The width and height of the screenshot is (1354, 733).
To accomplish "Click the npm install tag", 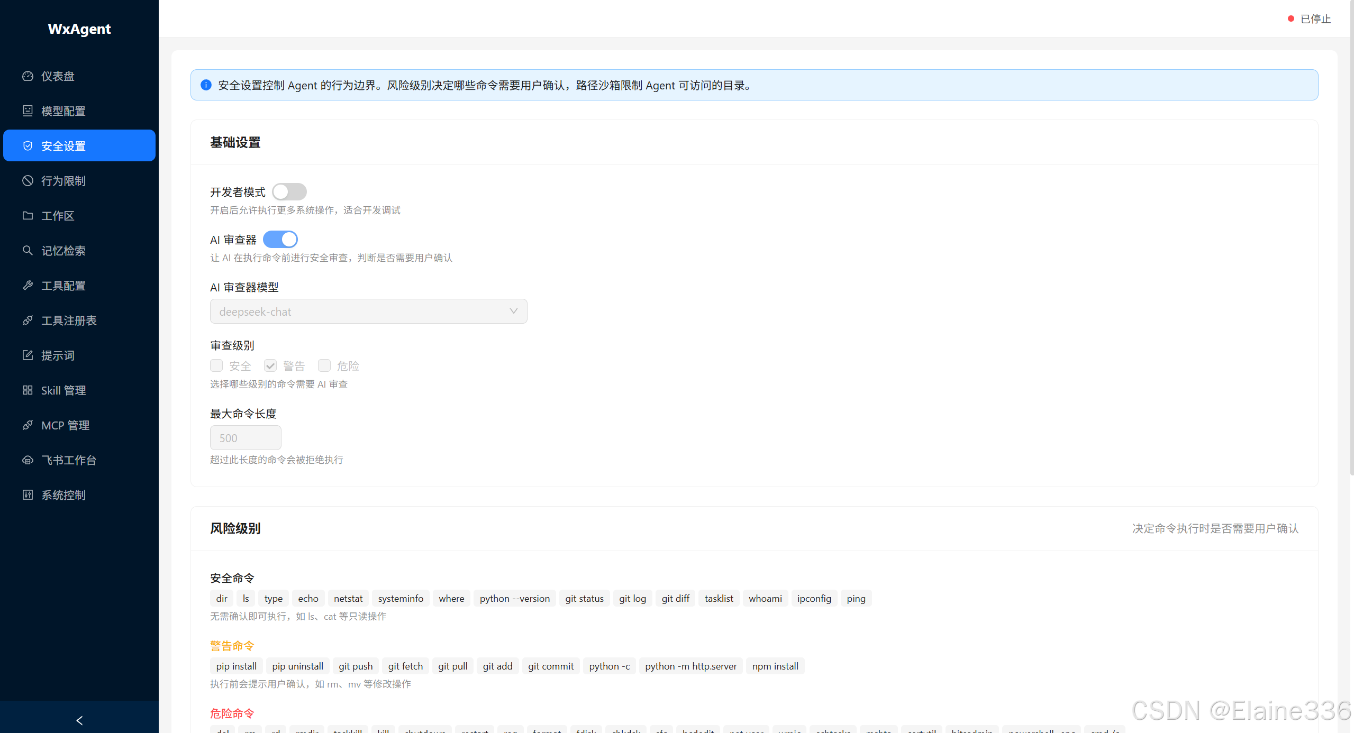I will 775,666.
